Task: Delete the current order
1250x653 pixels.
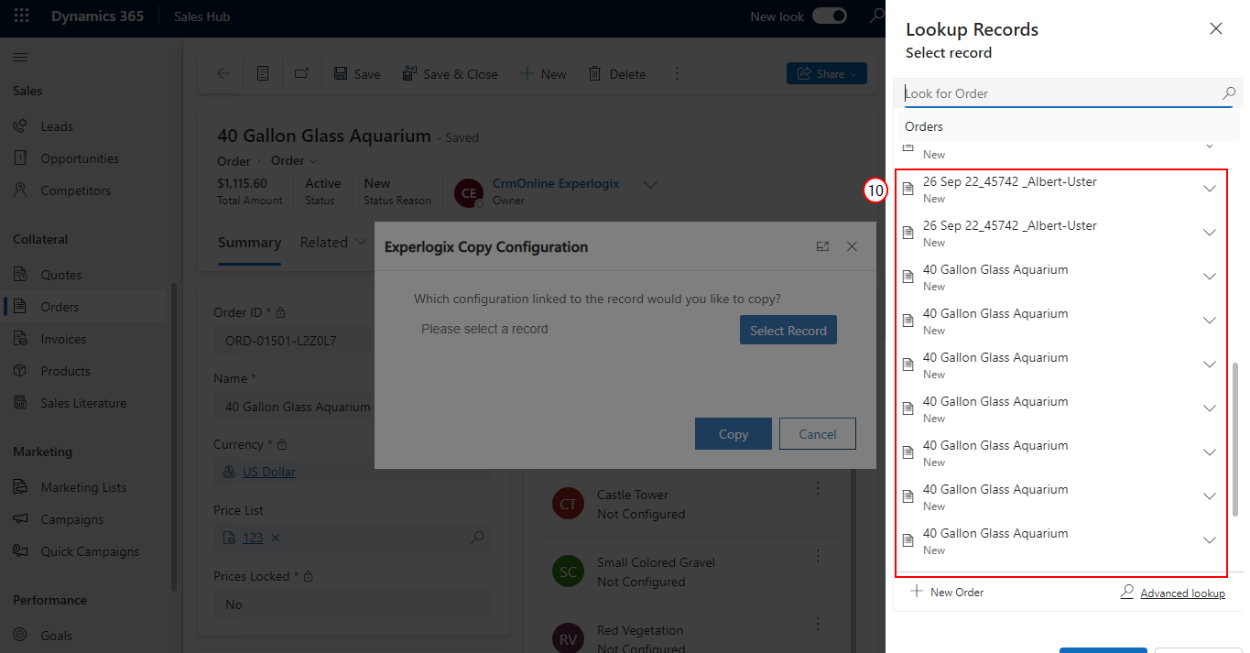Action: [617, 74]
